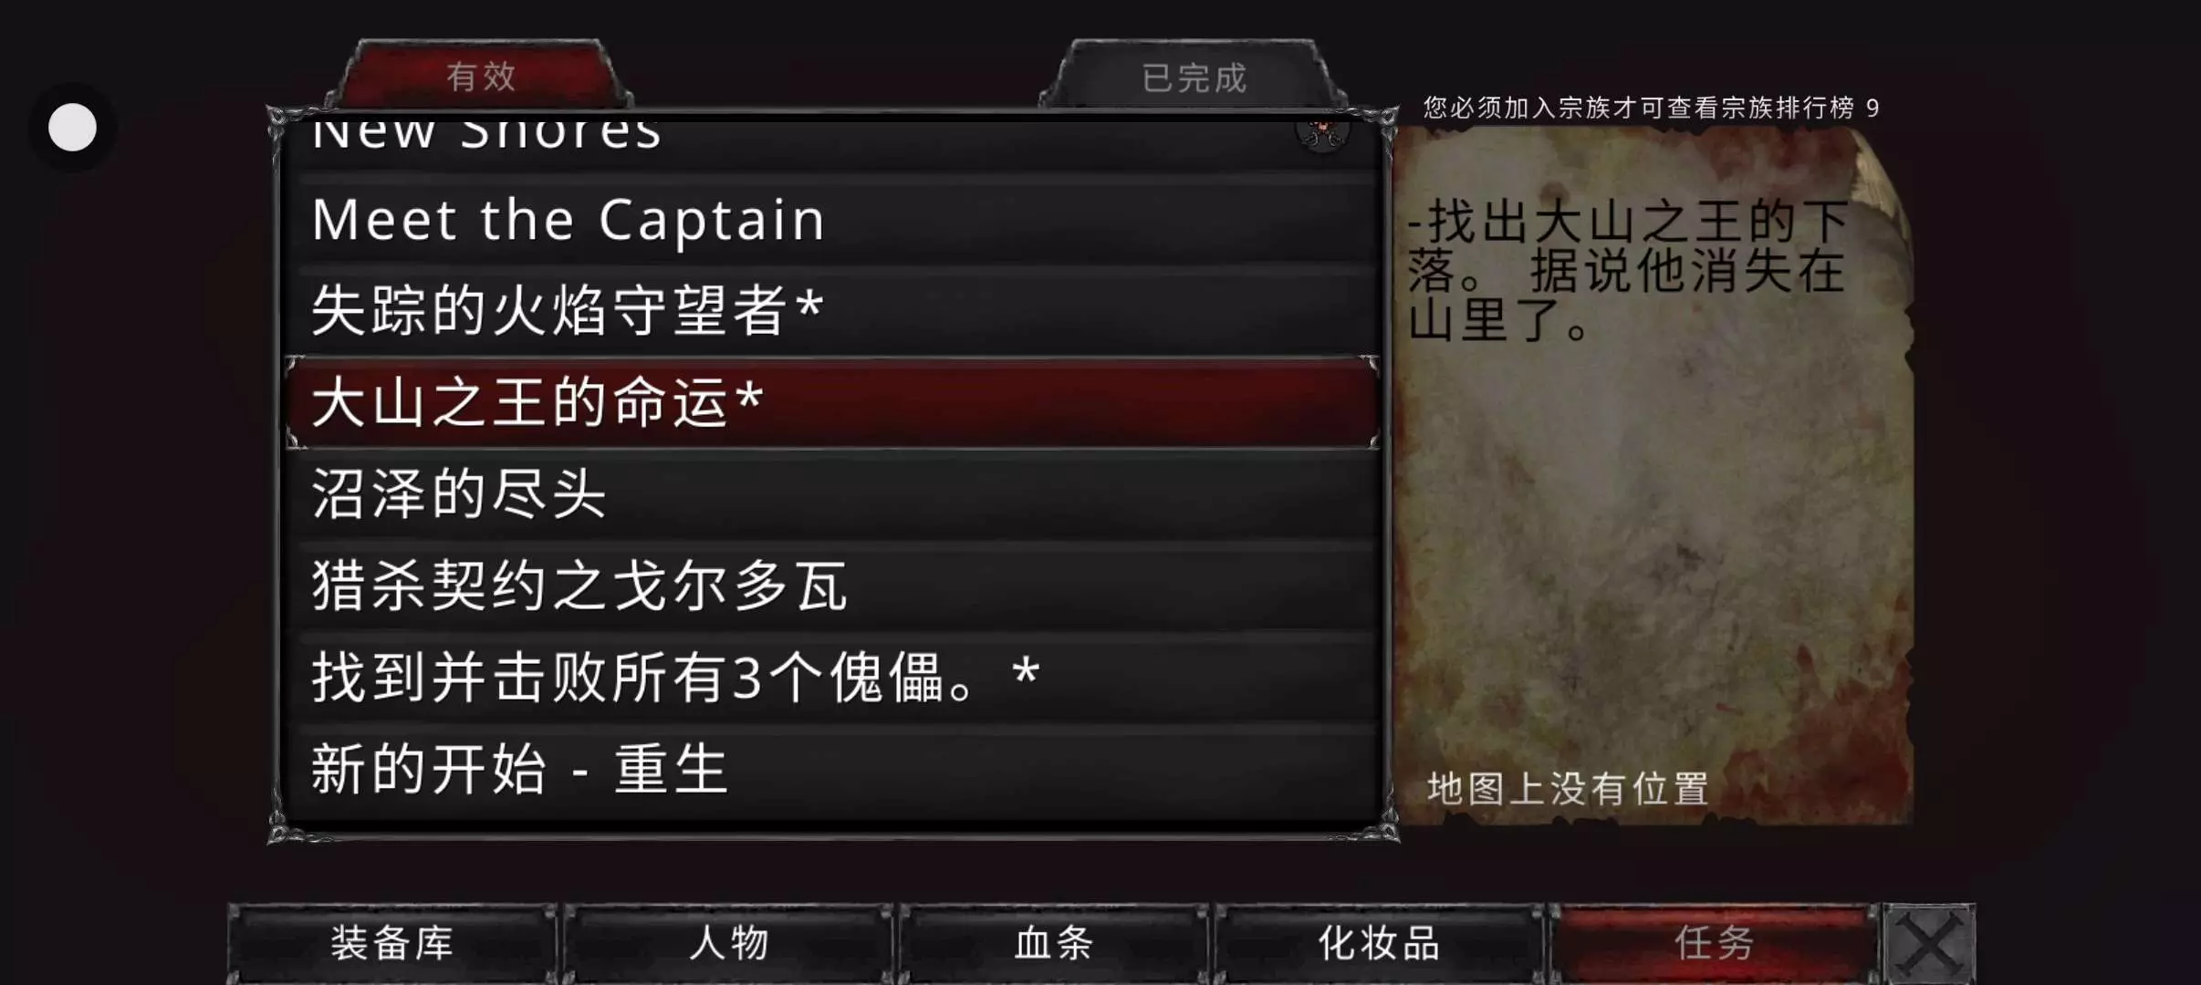Open the 血条 health bar panel

[1054, 943]
